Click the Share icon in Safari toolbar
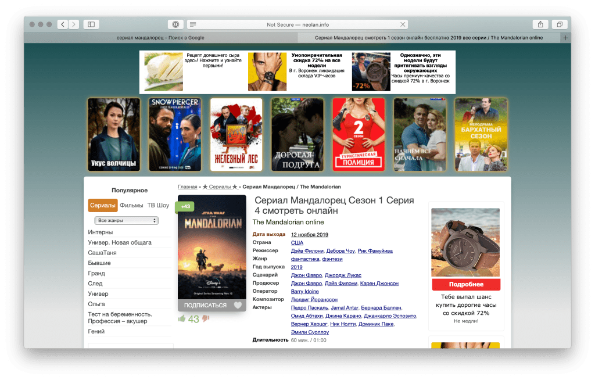595x380 pixels. (x=540, y=24)
